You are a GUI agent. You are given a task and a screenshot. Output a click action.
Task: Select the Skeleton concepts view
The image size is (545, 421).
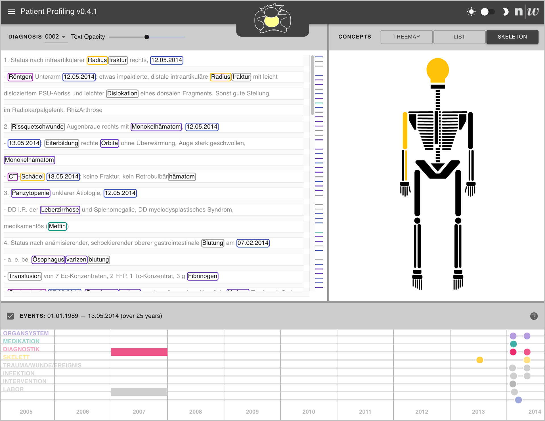(x=512, y=37)
